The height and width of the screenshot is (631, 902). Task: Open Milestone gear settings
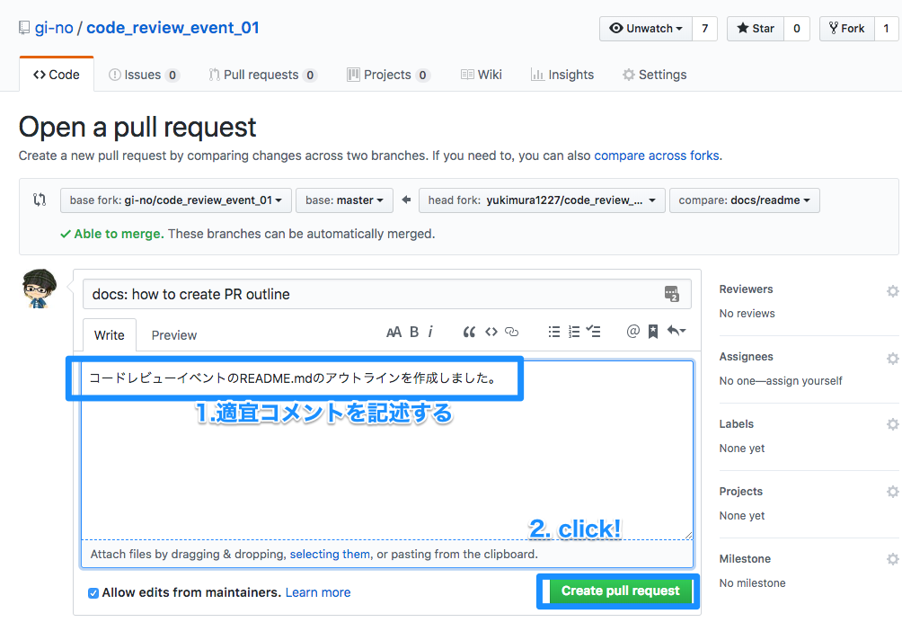pyautogui.click(x=892, y=559)
